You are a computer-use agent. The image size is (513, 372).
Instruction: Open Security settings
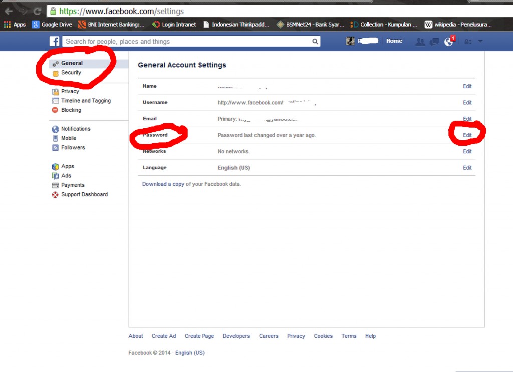coord(71,72)
